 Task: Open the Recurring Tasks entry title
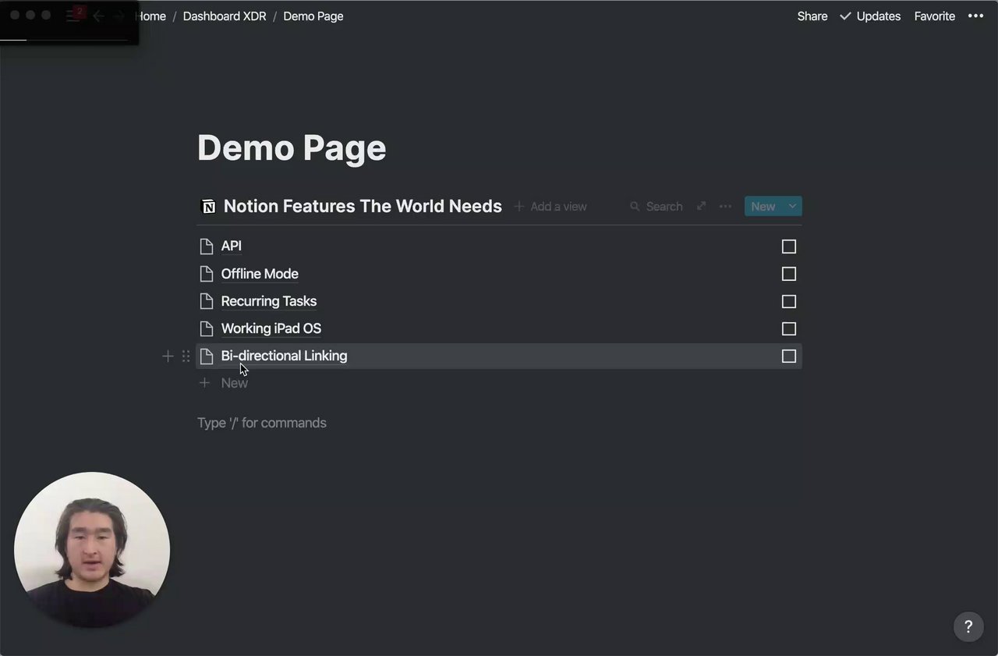(x=269, y=301)
